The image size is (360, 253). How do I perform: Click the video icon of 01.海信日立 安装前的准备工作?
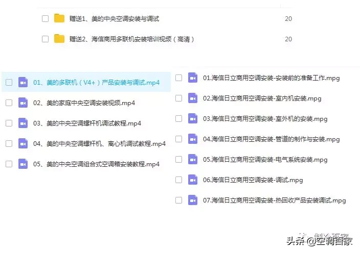[x=193, y=78]
